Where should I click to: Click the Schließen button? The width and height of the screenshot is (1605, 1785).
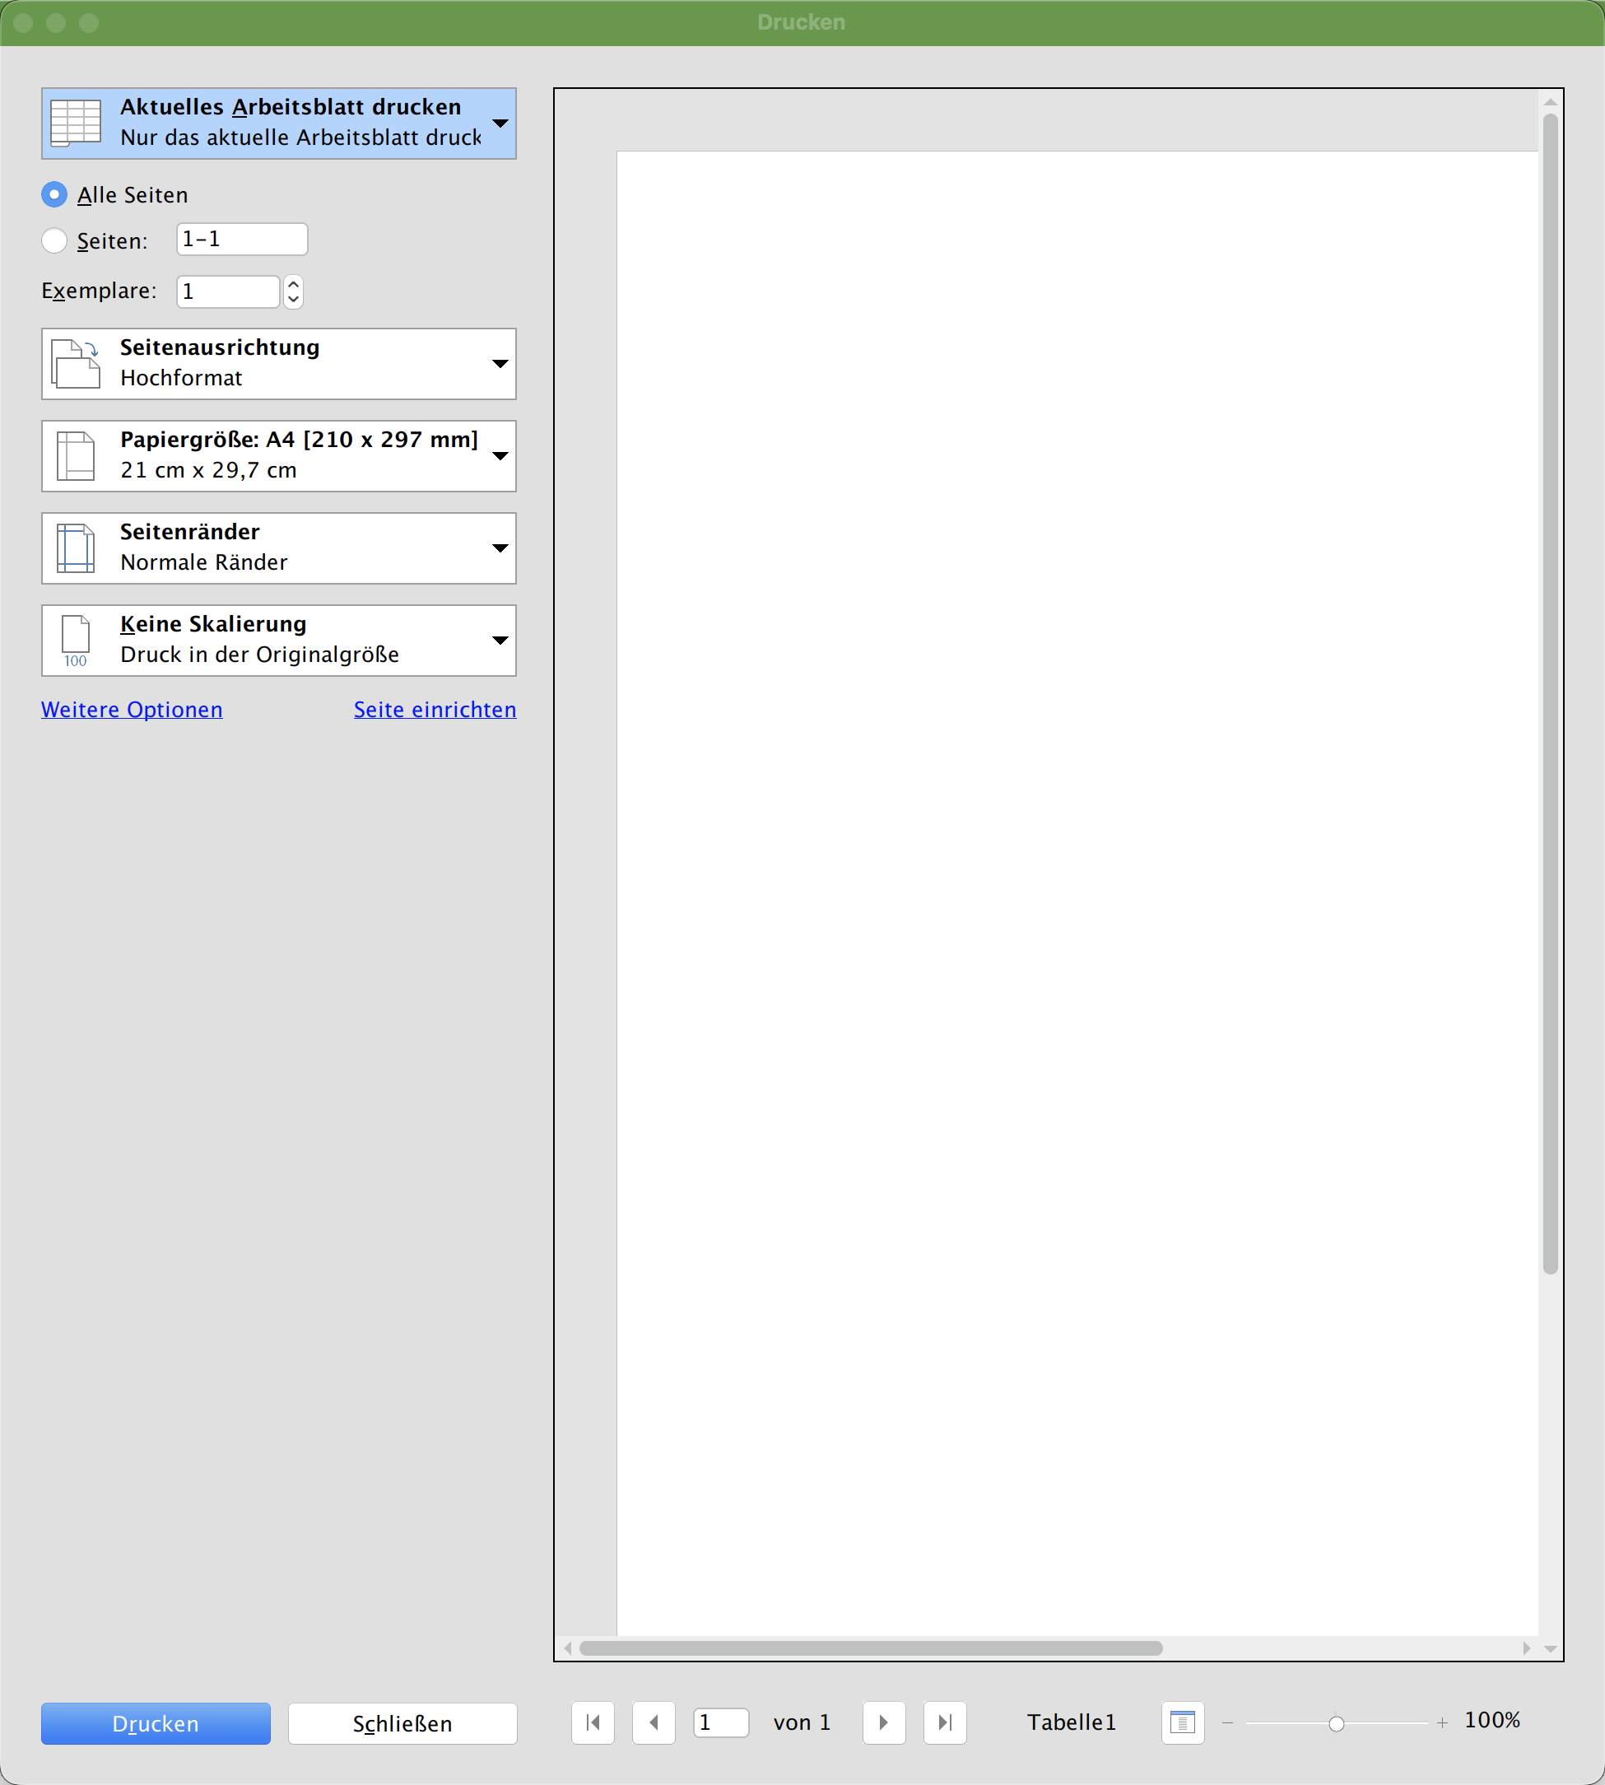click(x=402, y=1723)
